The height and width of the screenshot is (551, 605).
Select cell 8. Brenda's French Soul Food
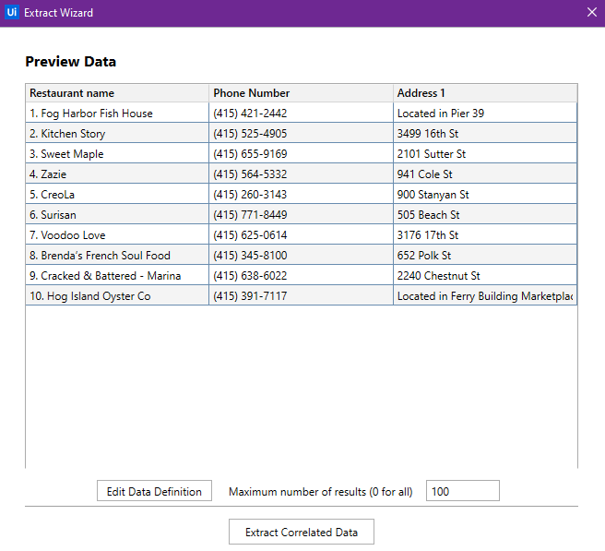[117, 256]
